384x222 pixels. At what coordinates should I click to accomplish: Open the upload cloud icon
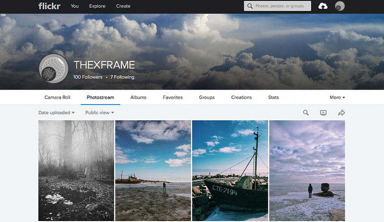tap(323, 6)
